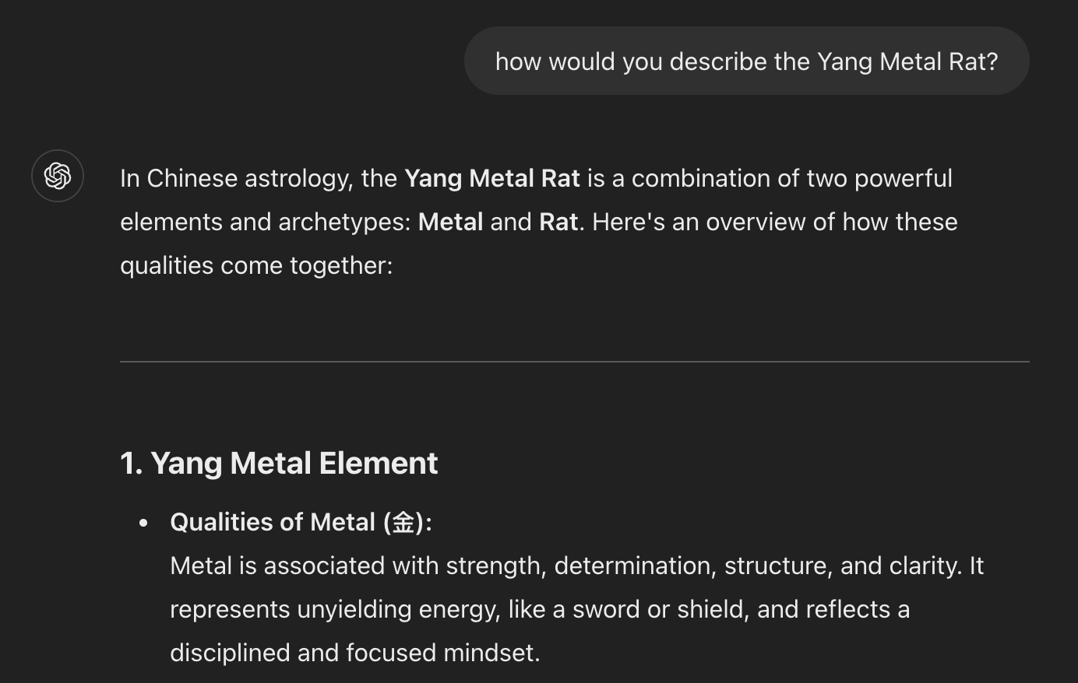The width and height of the screenshot is (1078, 683).
Task: Click the bold word 'Metal' after 'archetypes:'
Action: pyautogui.click(x=450, y=222)
